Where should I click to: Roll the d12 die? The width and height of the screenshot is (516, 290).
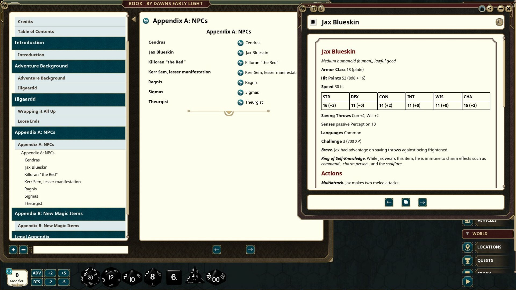click(111, 278)
